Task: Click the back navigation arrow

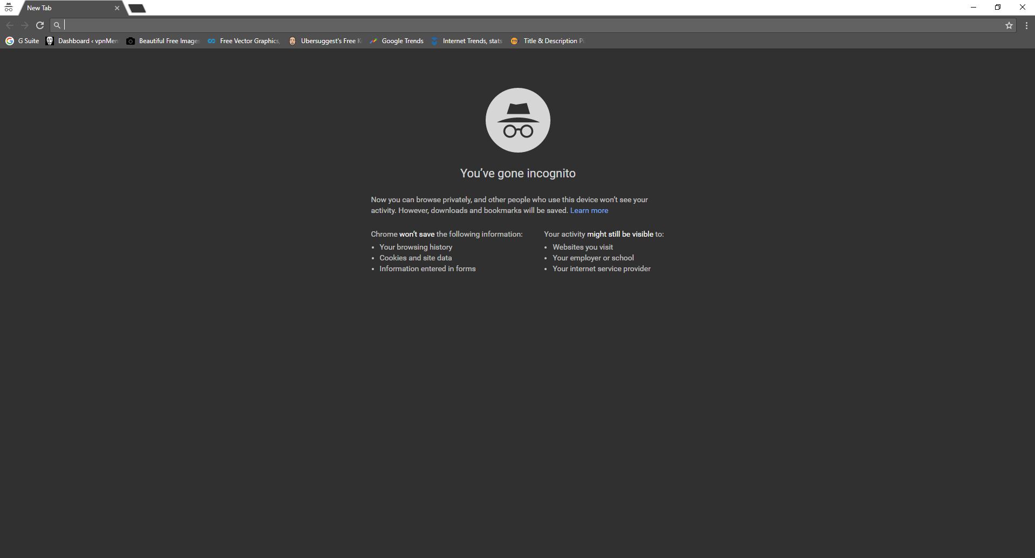Action: (x=10, y=25)
